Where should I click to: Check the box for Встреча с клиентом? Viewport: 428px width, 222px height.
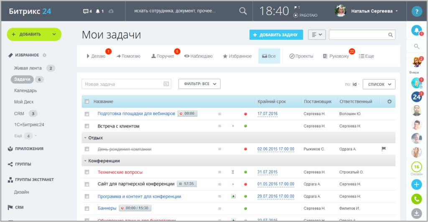(x=87, y=126)
